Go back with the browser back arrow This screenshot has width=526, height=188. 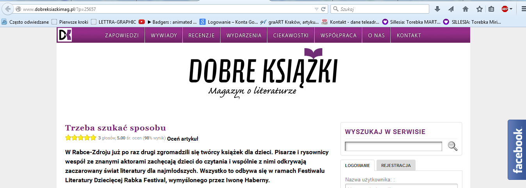pos(7,9)
